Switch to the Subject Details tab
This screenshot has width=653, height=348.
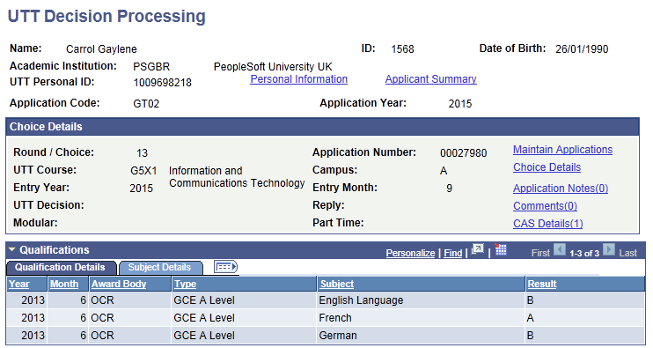160,267
